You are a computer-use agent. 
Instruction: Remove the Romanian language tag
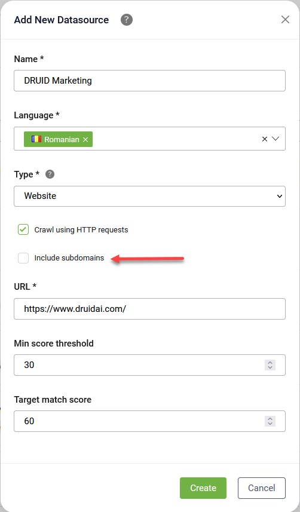[85, 139]
